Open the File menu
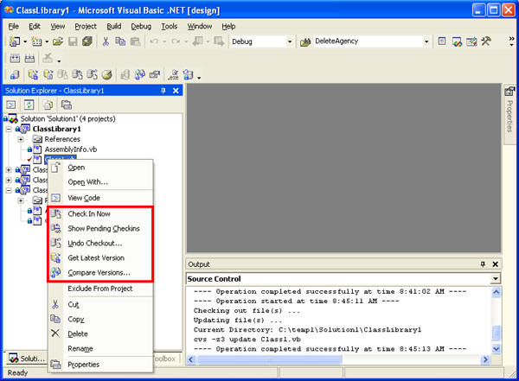Image resolution: width=519 pixels, height=381 pixels. click(x=14, y=27)
